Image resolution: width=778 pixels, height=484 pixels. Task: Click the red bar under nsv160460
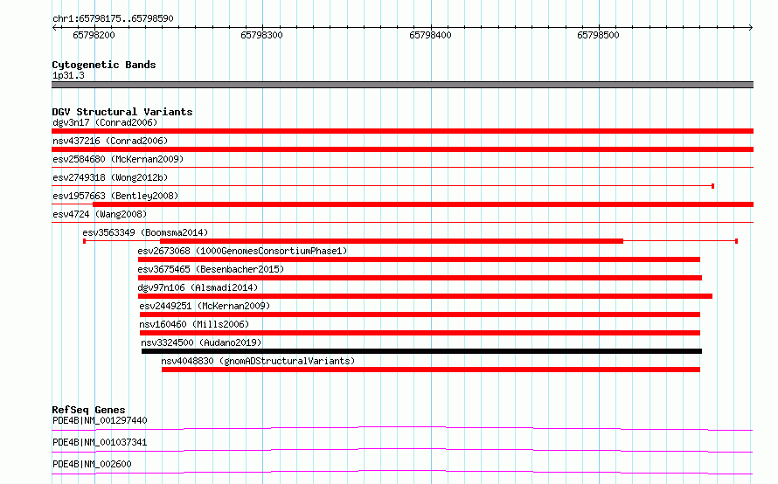tap(420, 333)
